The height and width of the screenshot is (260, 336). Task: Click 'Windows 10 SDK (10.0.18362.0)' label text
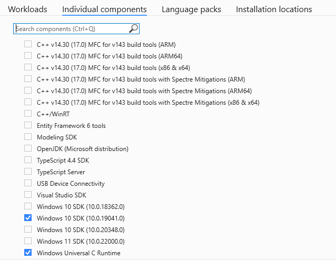tap(81, 206)
